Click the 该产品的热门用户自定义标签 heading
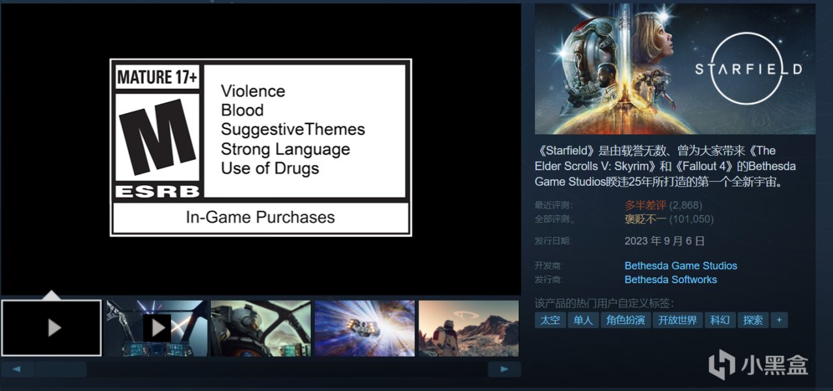 [x=604, y=303]
